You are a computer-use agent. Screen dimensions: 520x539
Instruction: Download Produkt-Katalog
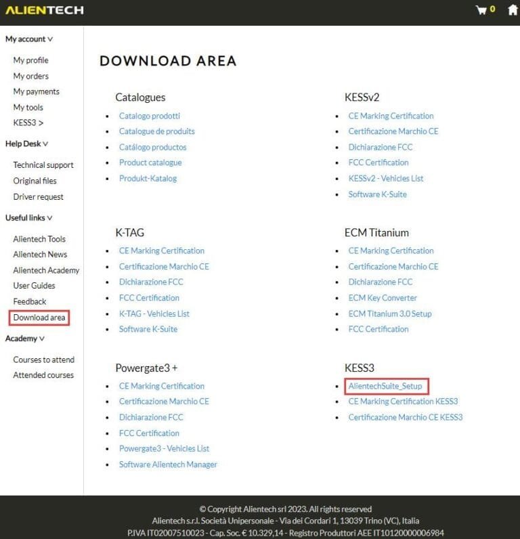[x=148, y=178]
